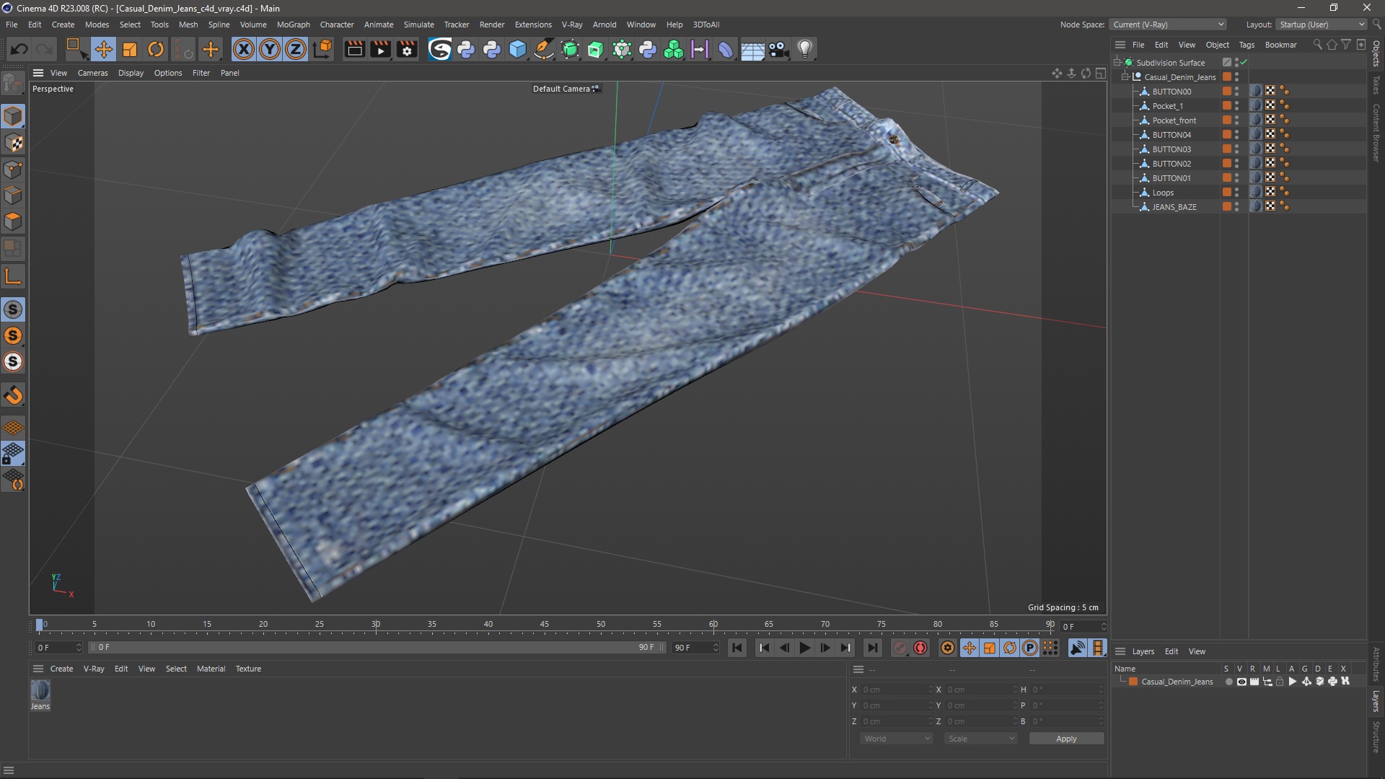Screen dimensions: 1385x779
Task: Toggle Z axis lock
Action: point(296,49)
